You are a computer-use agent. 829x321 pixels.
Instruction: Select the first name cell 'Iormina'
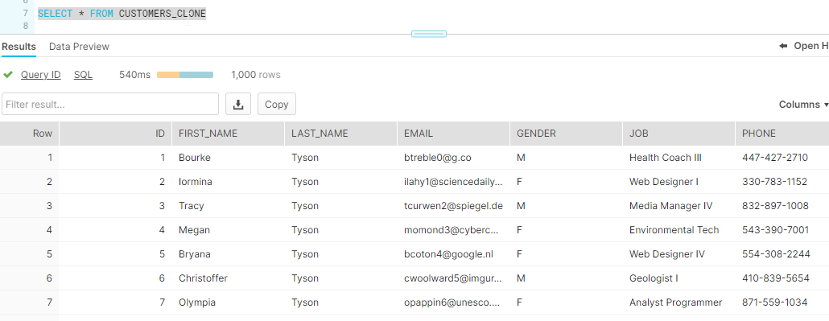point(195,182)
